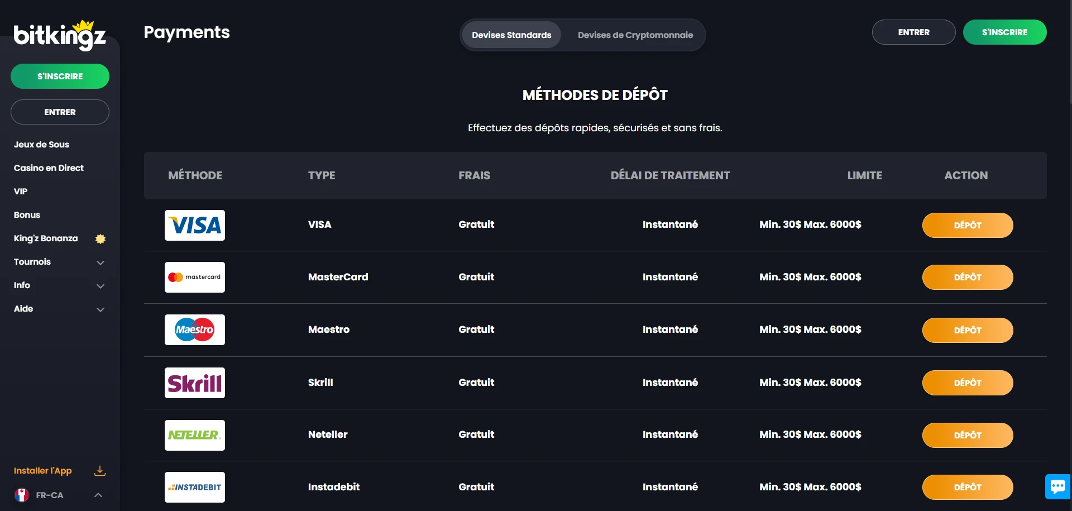Open the FR-CA language selector chevron

(x=98, y=495)
